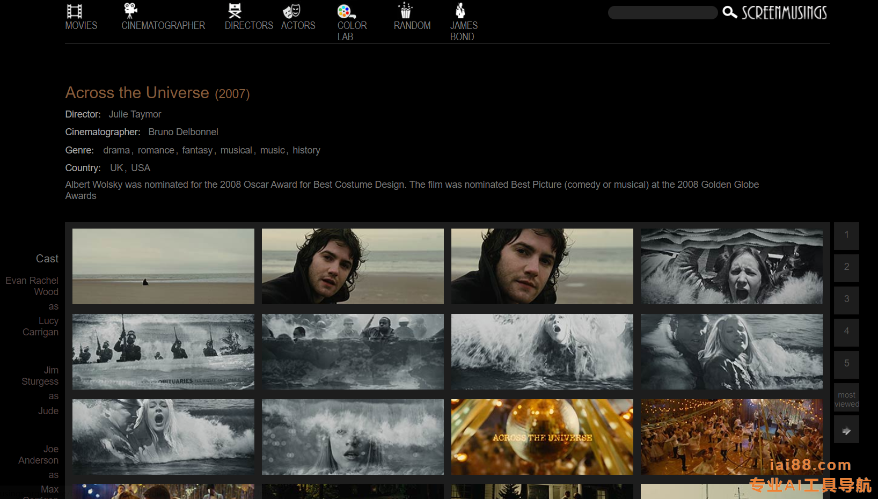Go to gallery page 1
Screen dimensions: 878x499
click(846, 236)
